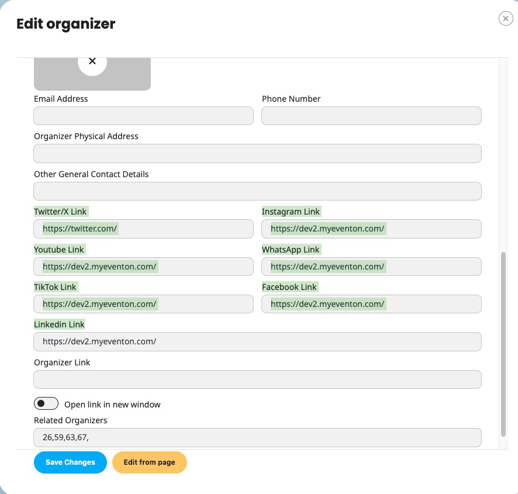
Task: Click the dialog's vertical scrollbar thumb
Action: (503, 344)
